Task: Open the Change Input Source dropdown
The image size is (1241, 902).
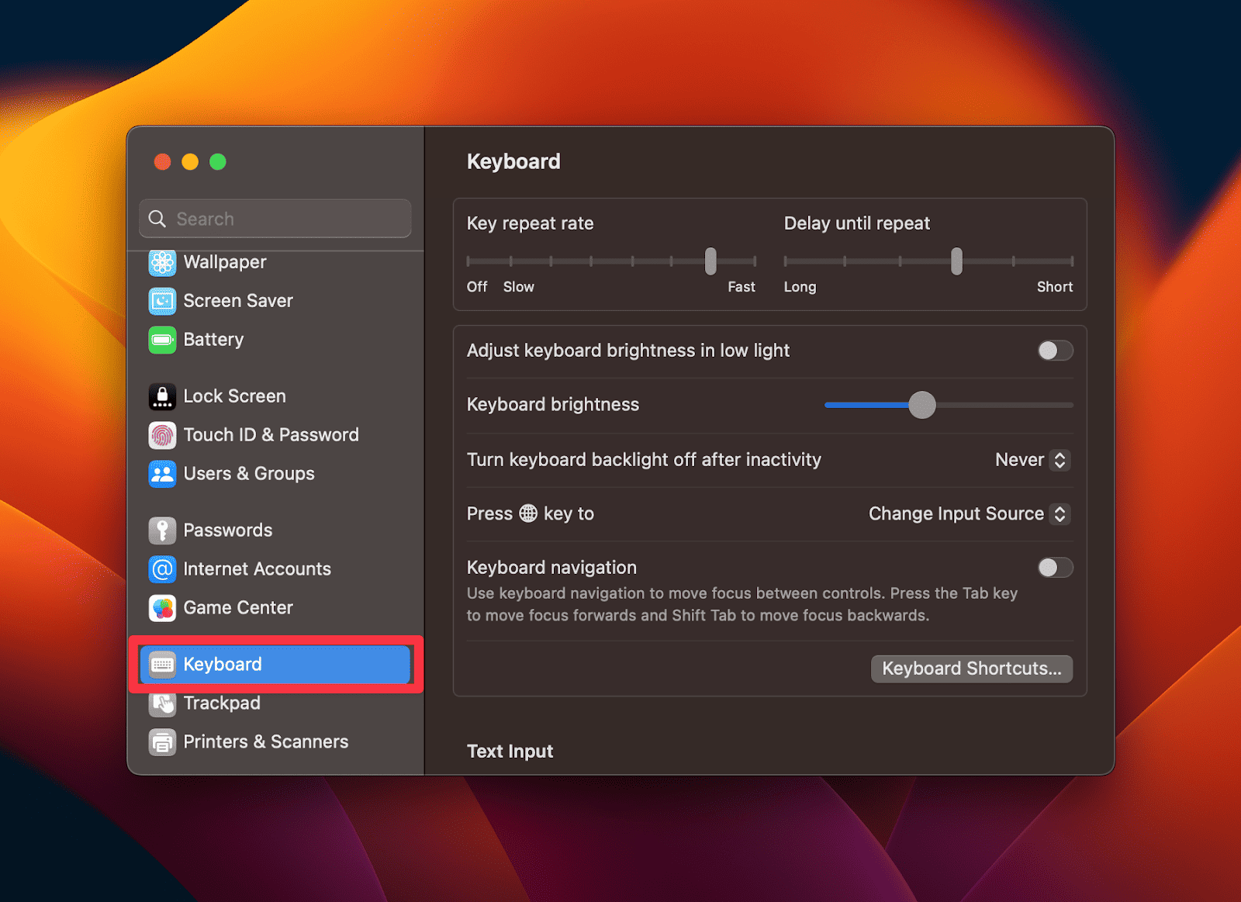Action: coord(969,514)
